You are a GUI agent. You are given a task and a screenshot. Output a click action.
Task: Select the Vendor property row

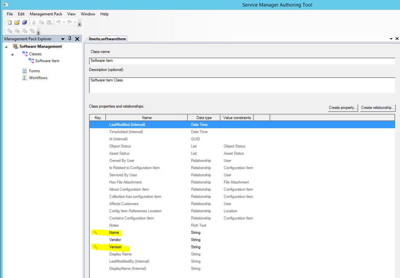tap(115, 240)
